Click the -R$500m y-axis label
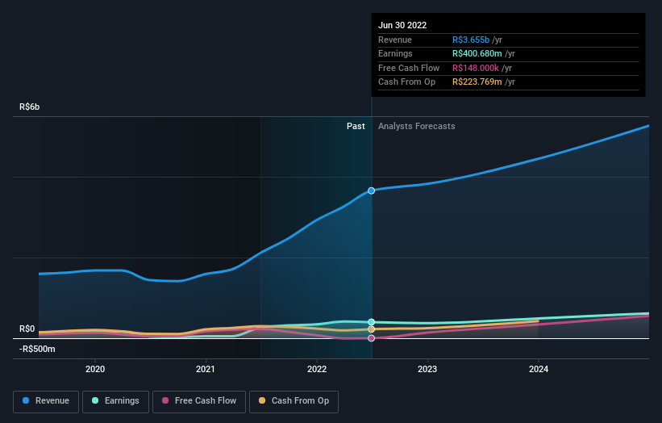 click(37, 349)
